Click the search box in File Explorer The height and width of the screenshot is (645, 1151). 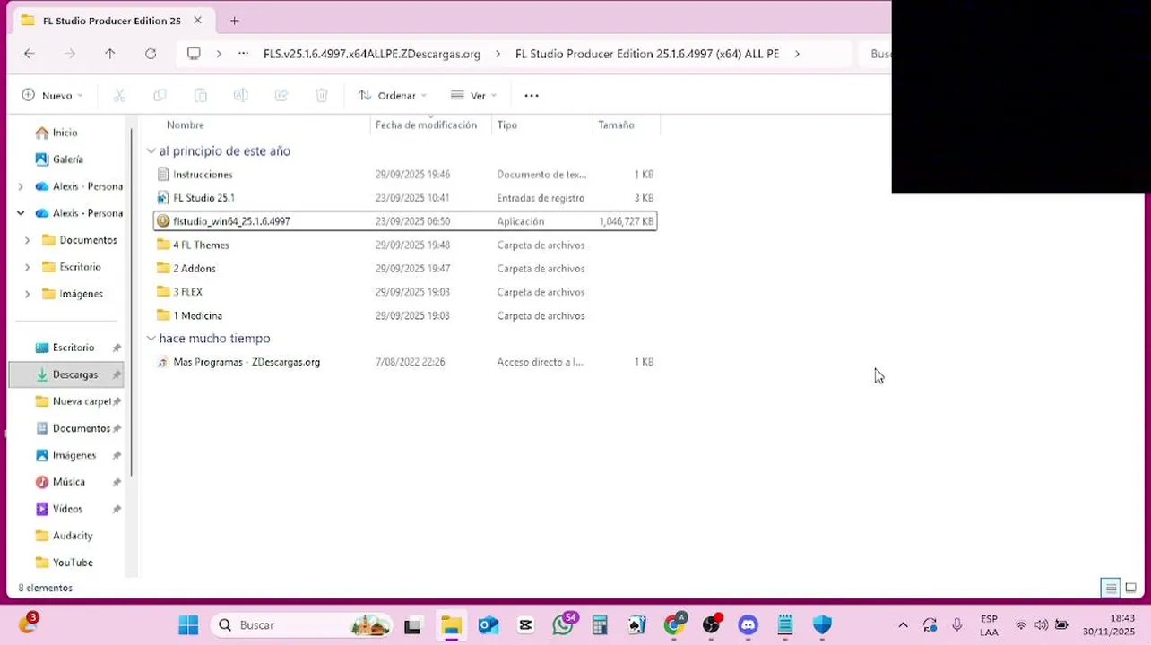[875, 54]
